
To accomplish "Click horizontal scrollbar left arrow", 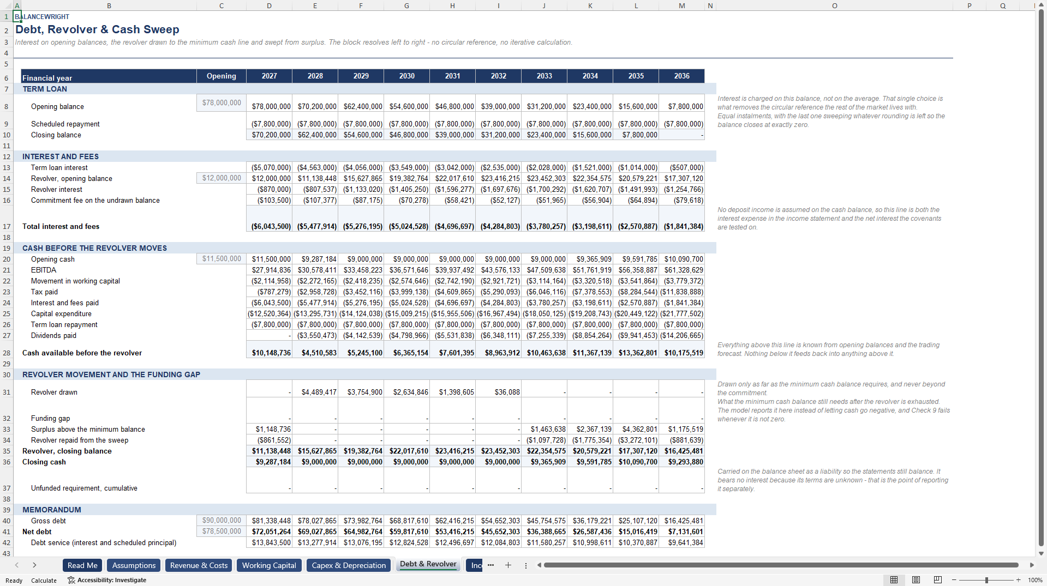I will tap(539, 565).
